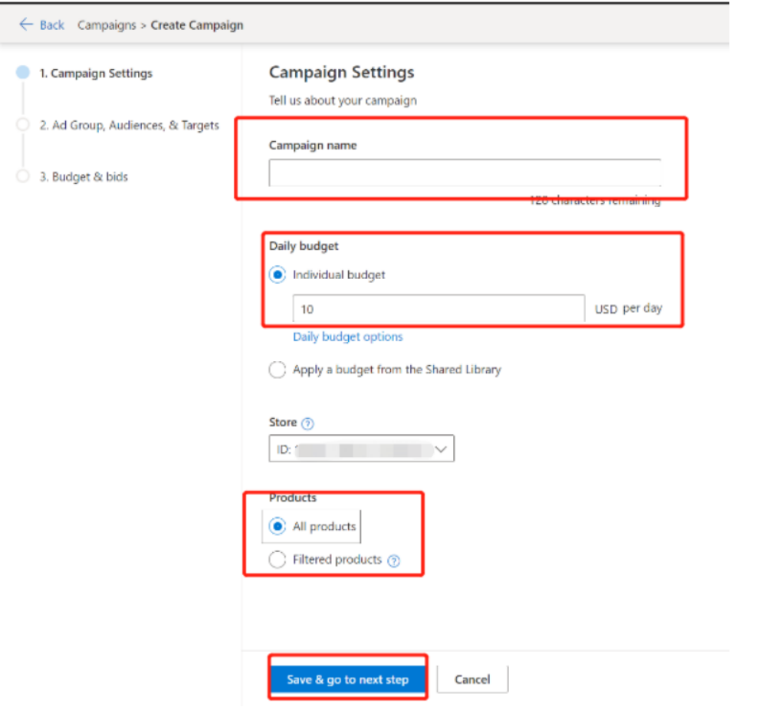The width and height of the screenshot is (759, 707).
Task: Click the Products label
Action: click(292, 498)
